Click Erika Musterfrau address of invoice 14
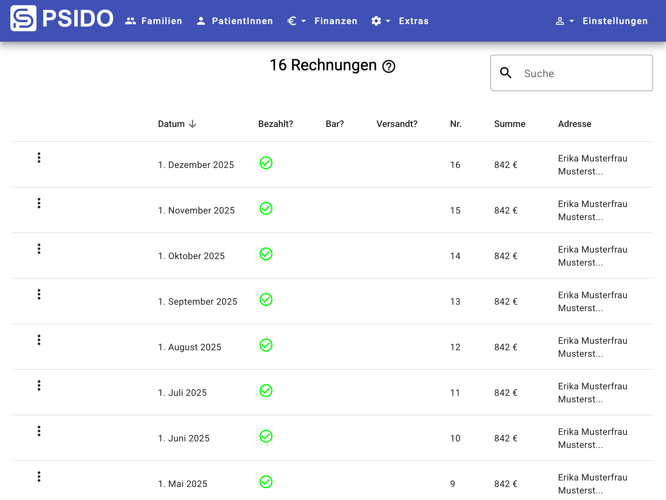The height and width of the screenshot is (500, 666). 593,256
